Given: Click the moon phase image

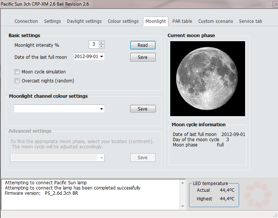Looking at the screenshot, I should [x=208, y=79].
